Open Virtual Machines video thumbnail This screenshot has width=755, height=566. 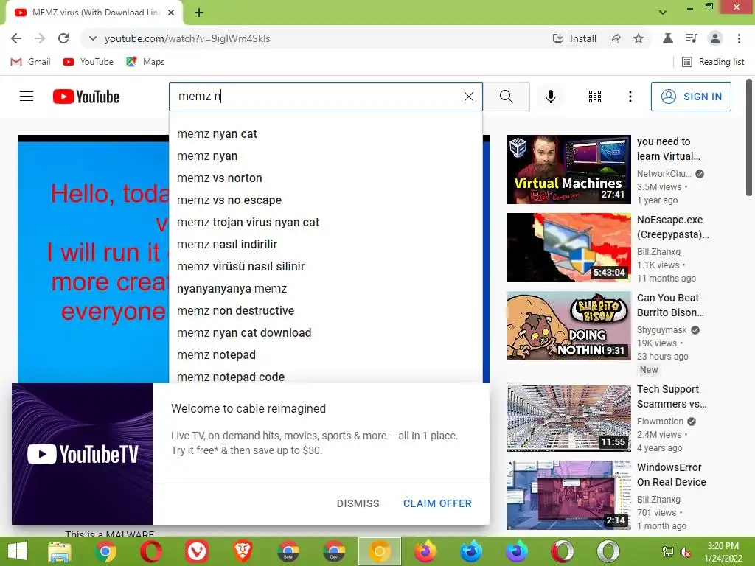tap(568, 170)
